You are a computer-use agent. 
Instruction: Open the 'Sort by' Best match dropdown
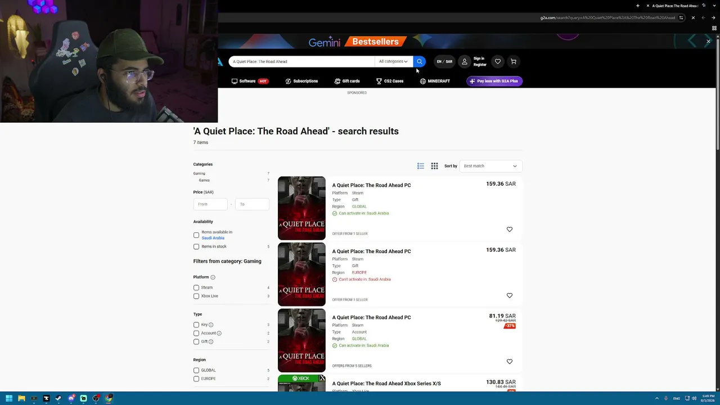[490, 166]
